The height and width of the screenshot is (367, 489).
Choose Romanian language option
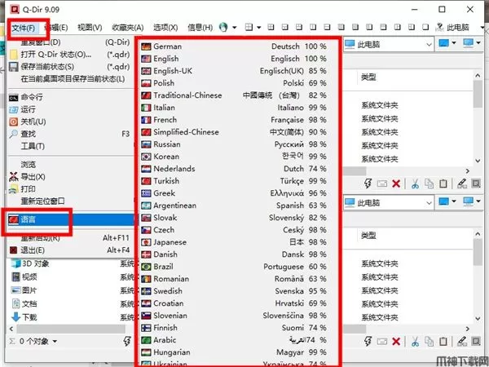234,279
